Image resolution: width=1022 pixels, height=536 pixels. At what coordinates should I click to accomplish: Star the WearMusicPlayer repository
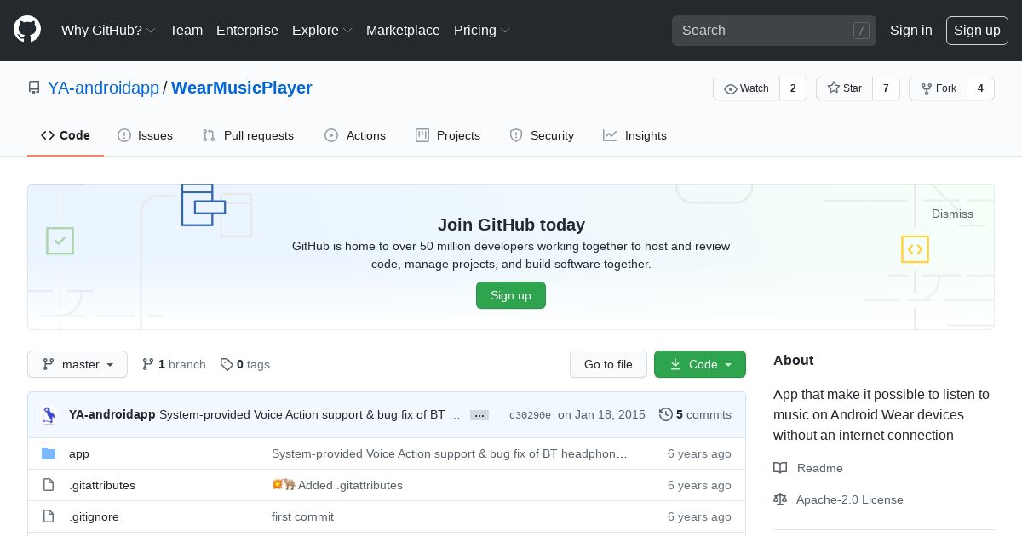pyautogui.click(x=844, y=88)
